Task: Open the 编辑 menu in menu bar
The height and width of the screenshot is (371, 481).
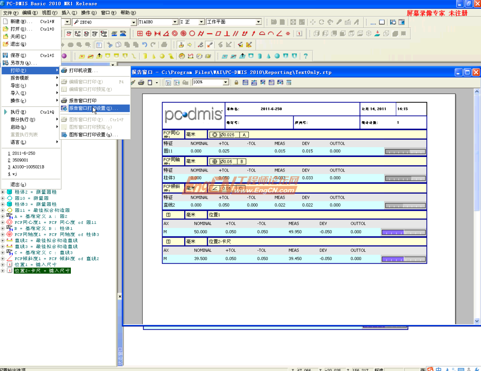Action: [x=30, y=13]
